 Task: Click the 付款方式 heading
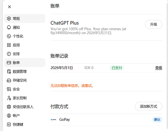coord(59,107)
